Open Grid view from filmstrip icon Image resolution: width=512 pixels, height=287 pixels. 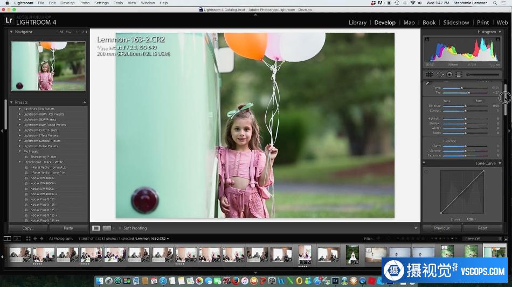coord(29,239)
